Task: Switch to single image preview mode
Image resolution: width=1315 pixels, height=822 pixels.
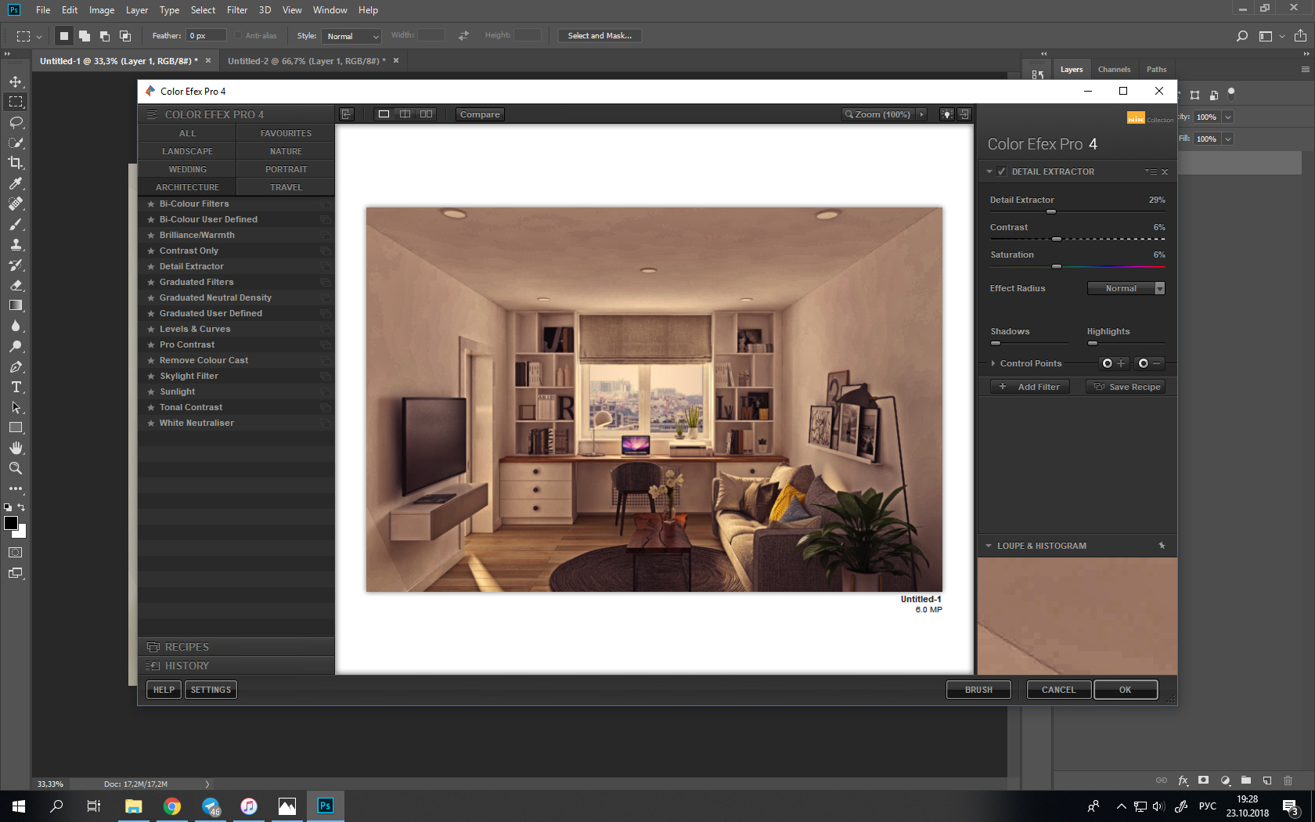Action: click(384, 114)
